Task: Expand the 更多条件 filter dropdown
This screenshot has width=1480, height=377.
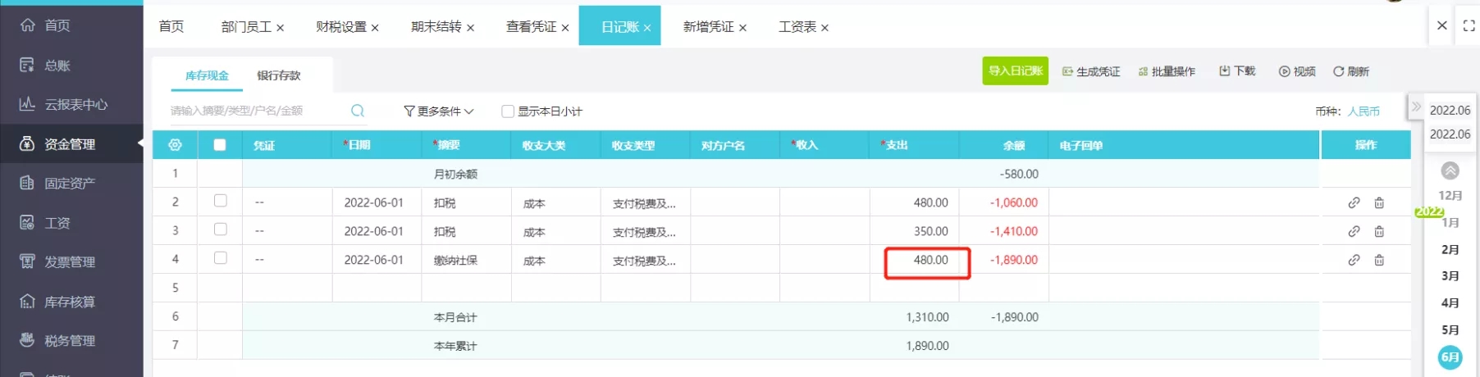Action: (x=439, y=111)
